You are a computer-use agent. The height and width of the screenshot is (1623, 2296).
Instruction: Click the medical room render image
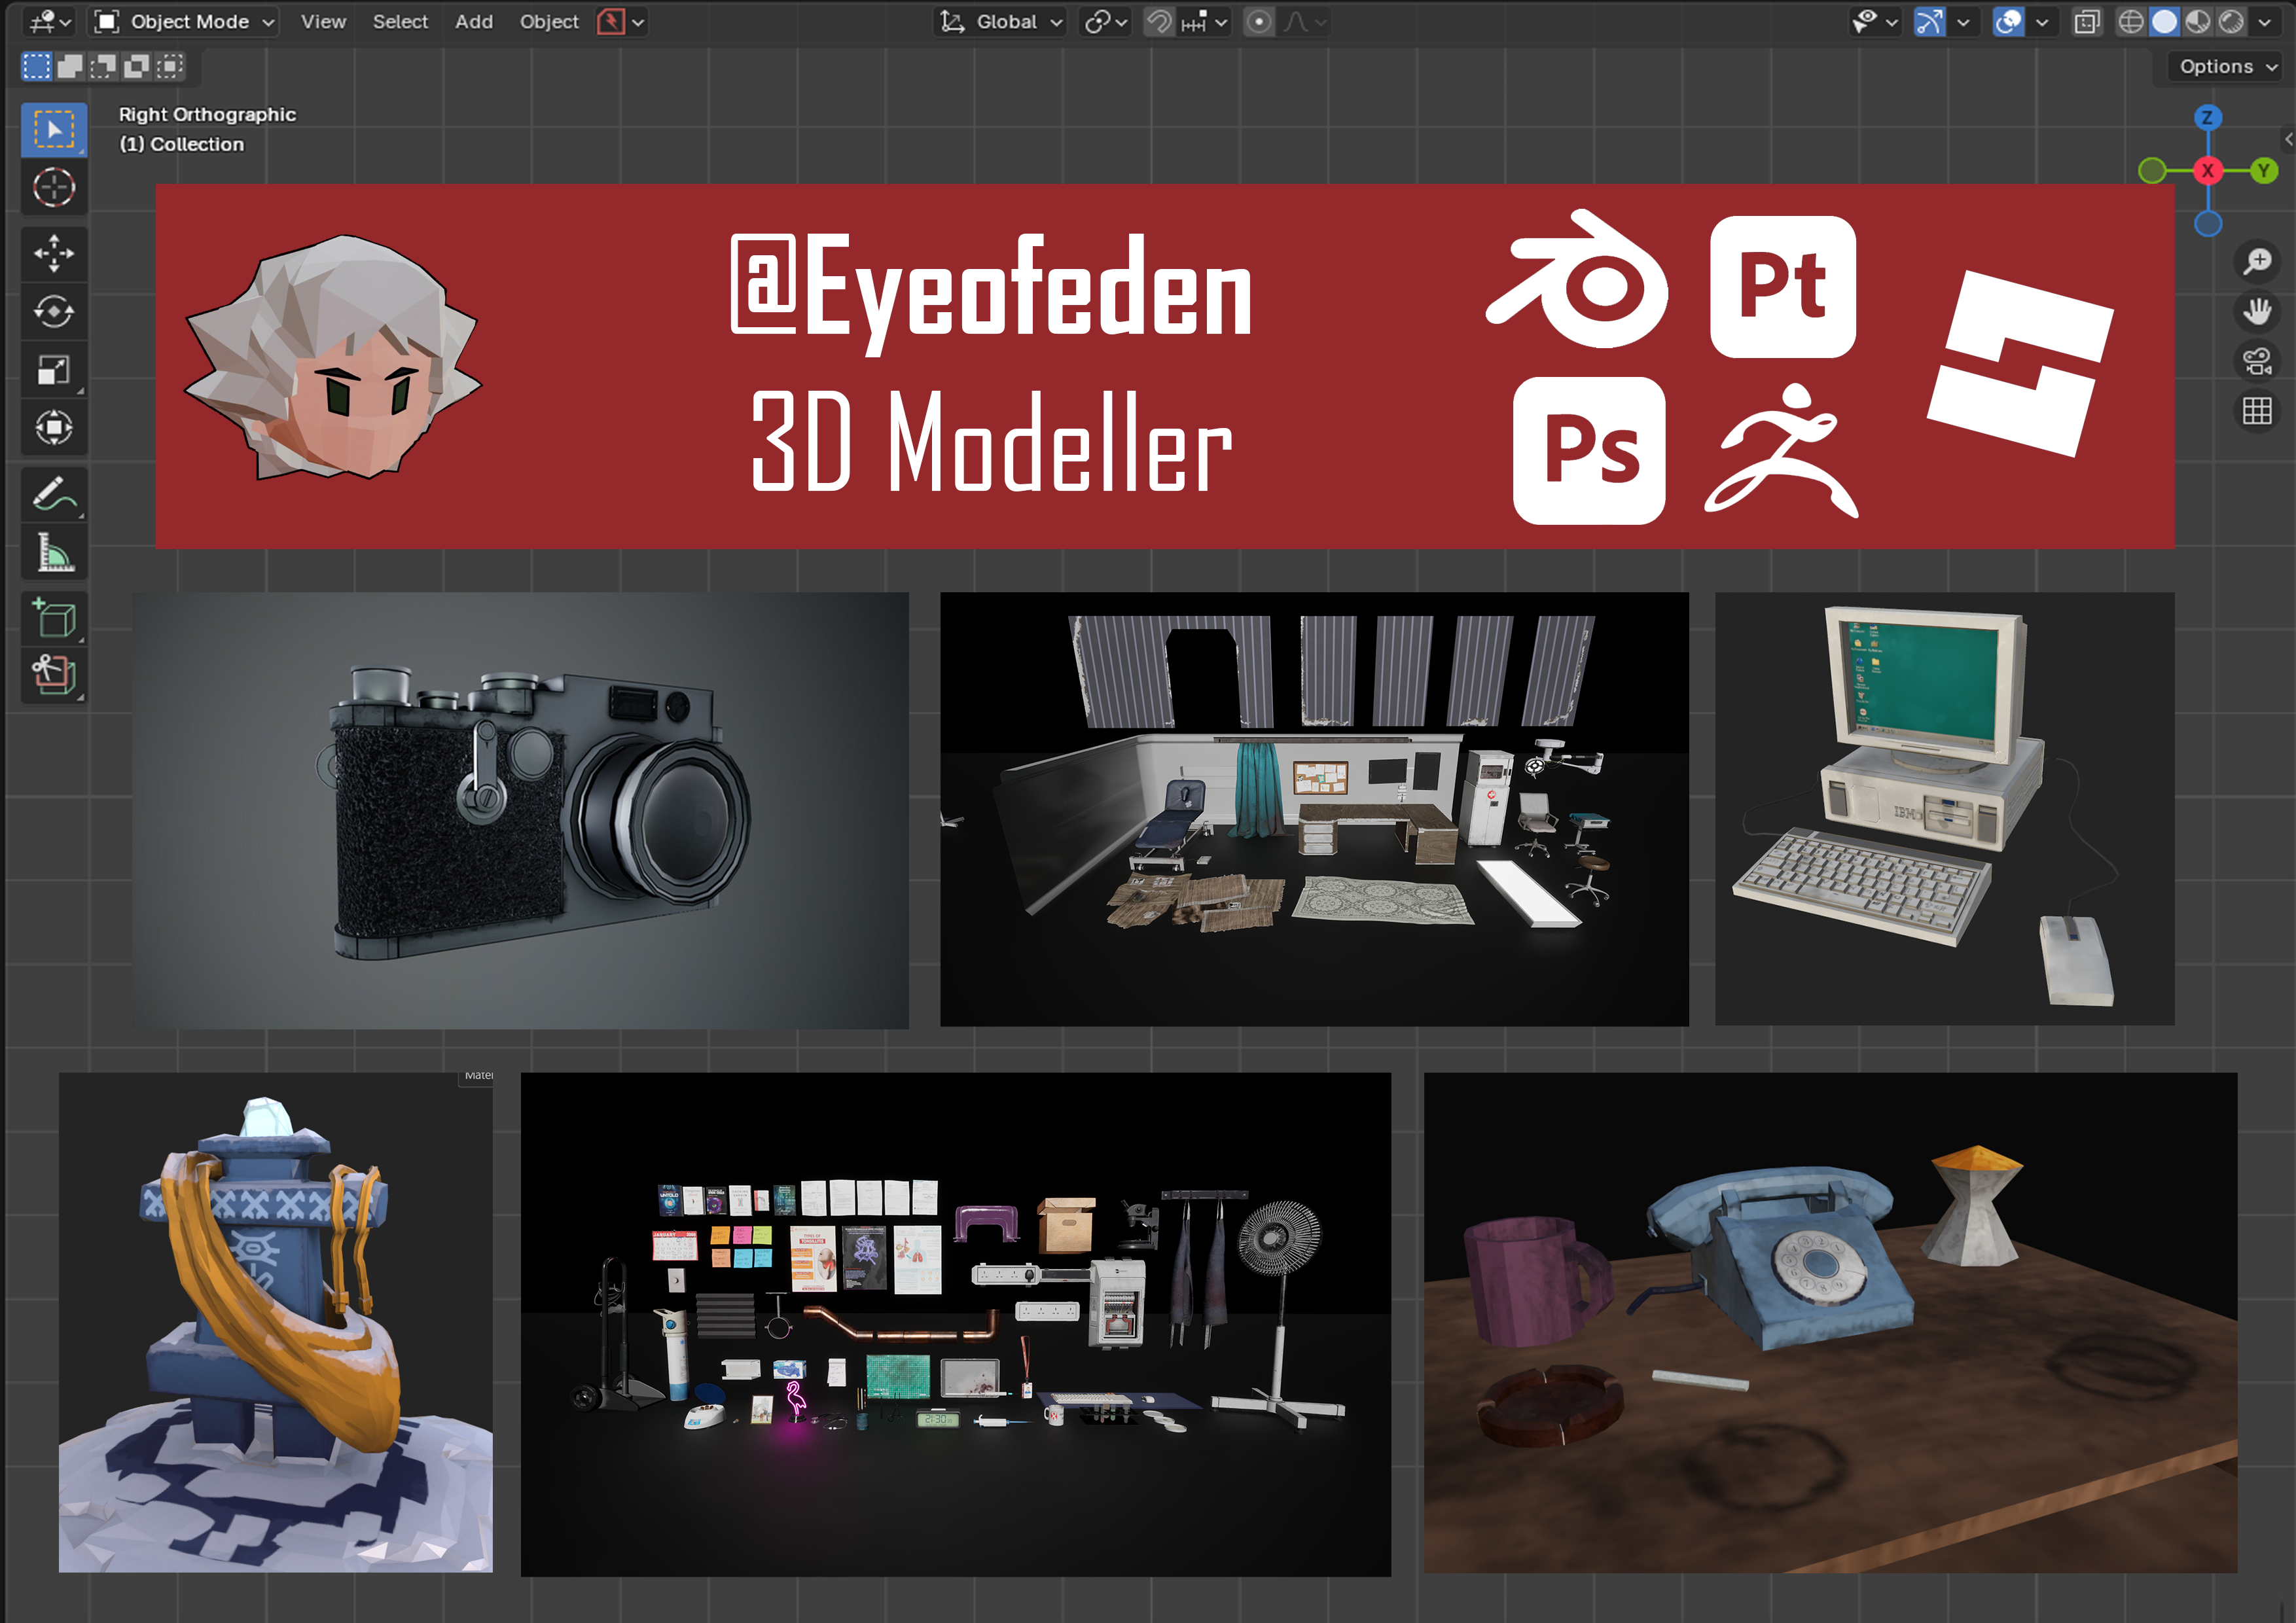pos(1314,809)
